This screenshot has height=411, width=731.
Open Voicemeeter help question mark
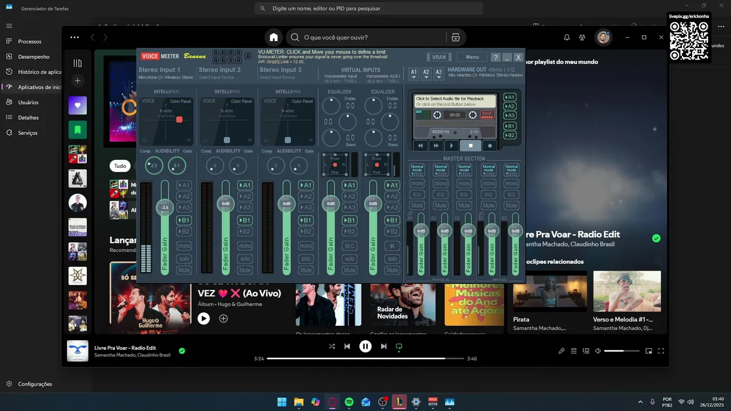495,57
